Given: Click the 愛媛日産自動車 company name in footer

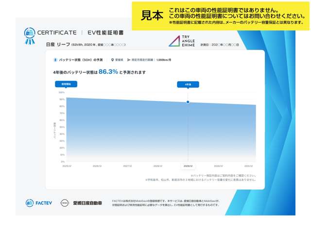Looking at the screenshot, I should [87, 203].
